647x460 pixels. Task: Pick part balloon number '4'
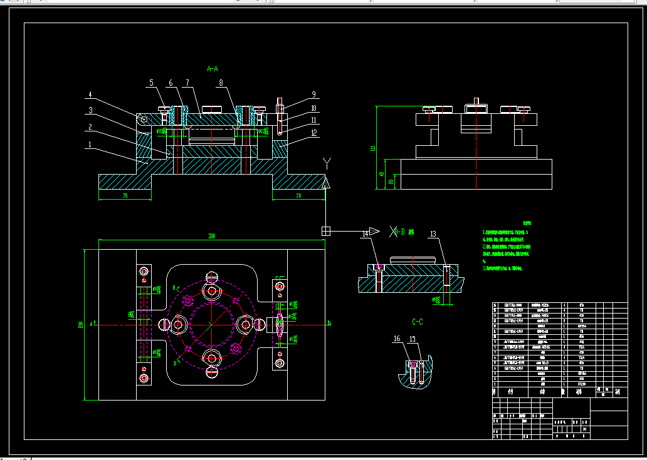coord(90,95)
